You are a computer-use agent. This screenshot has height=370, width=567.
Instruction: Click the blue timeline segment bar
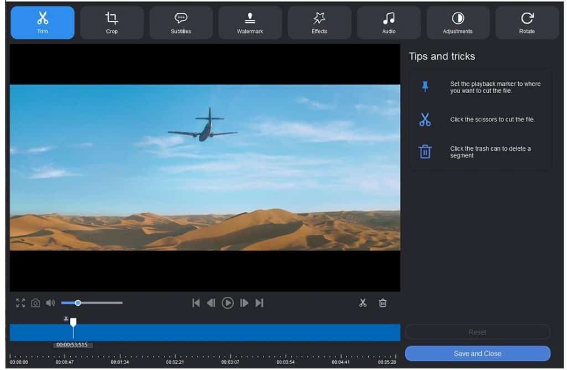205,332
